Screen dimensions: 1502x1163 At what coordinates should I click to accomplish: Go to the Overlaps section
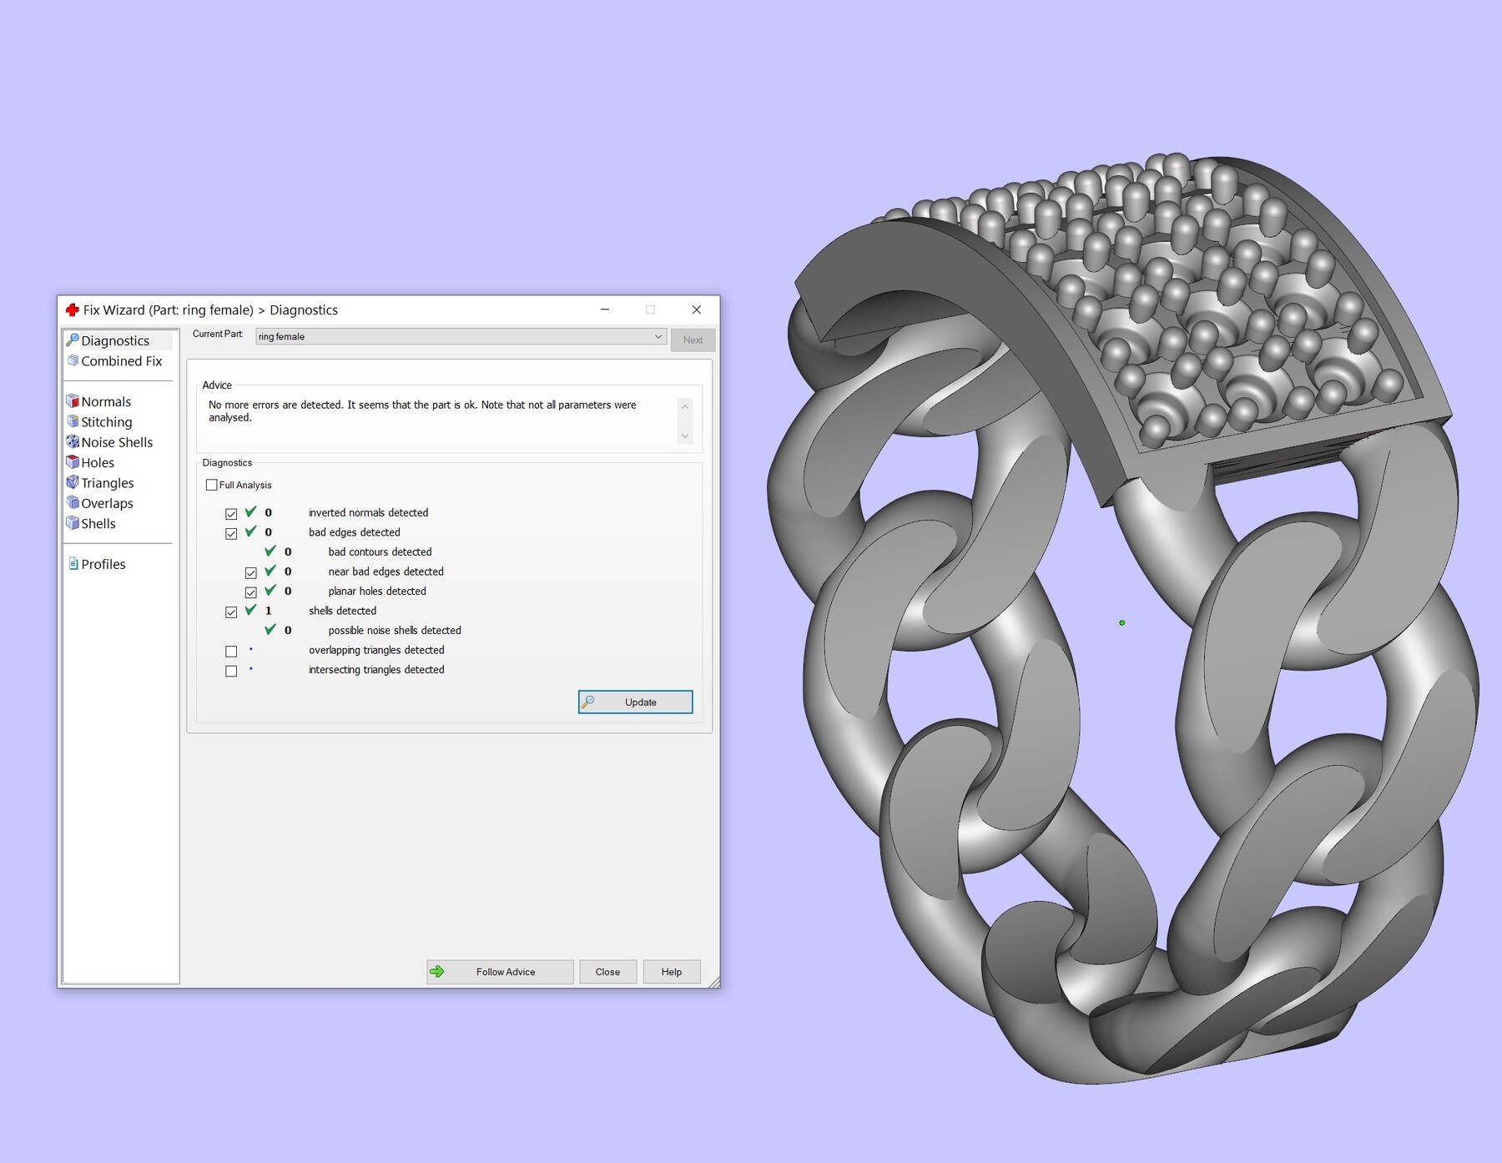pyautogui.click(x=107, y=503)
